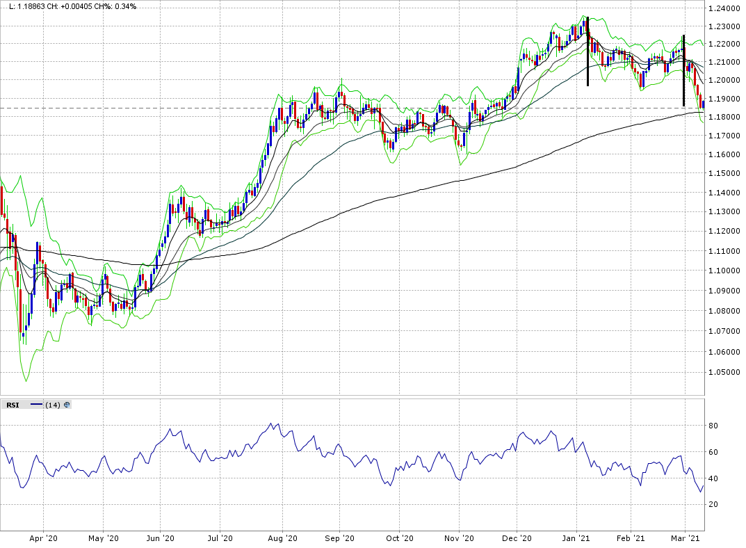Click the Nov '20 date label
This screenshot has height=548, width=746.
coord(459,538)
